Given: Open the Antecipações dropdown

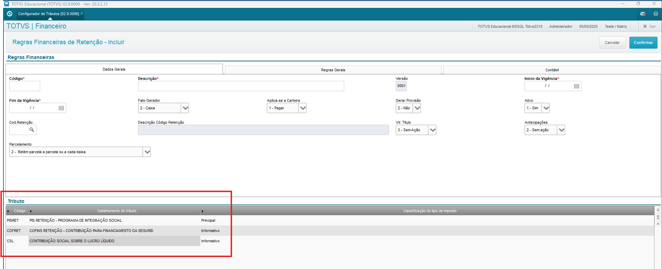Looking at the screenshot, I should click(x=561, y=130).
